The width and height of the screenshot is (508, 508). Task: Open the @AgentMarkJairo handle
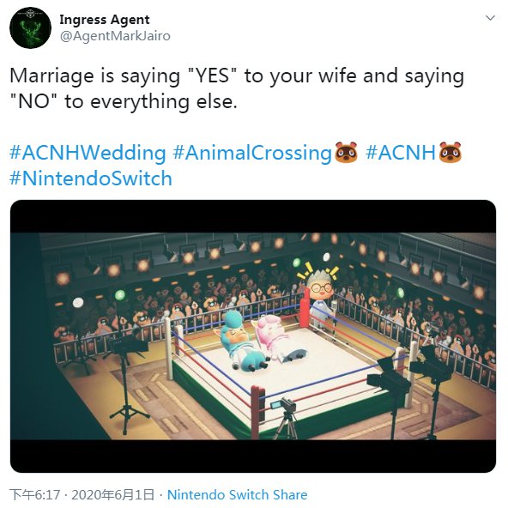tap(115, 36)
